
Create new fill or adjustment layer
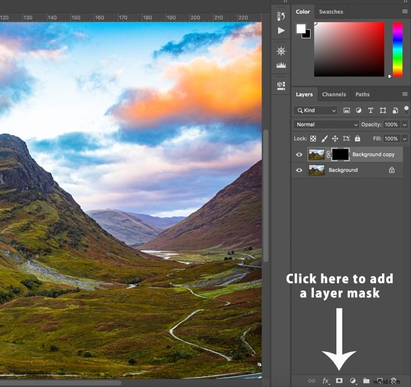pos(353,381)
